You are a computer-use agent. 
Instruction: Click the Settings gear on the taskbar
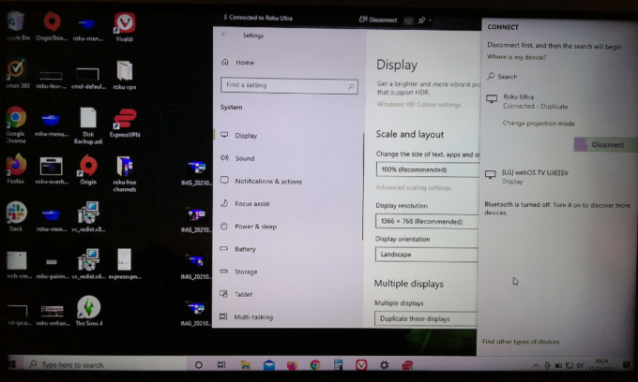tap(384, 365)
